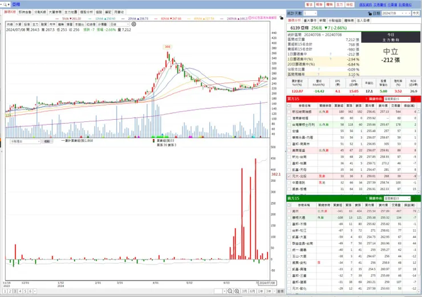Check the 美林 sell-side row checkbox
This screenshot has height=297, width=422.
click(x=289, y=211)
